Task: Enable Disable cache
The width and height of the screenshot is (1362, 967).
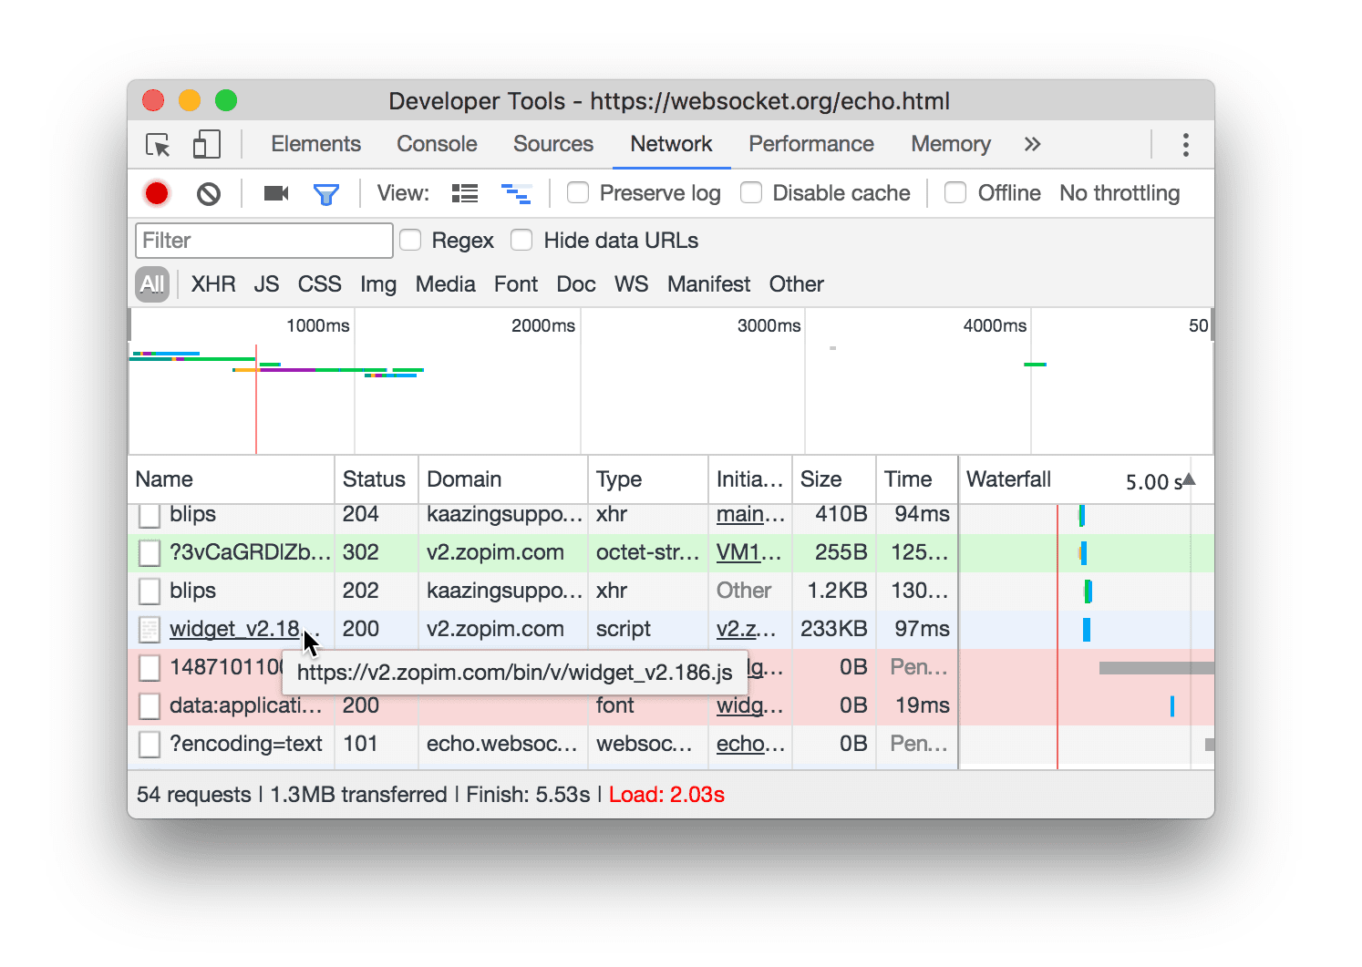Action: point(751,192)
